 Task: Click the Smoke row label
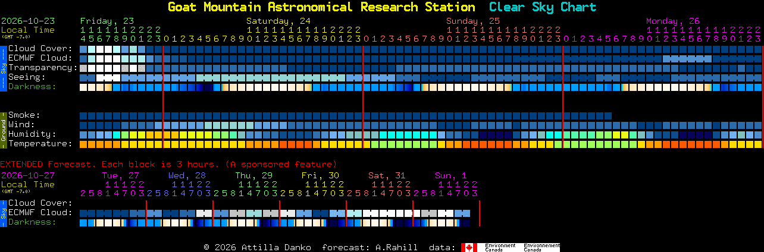point(24,115)
